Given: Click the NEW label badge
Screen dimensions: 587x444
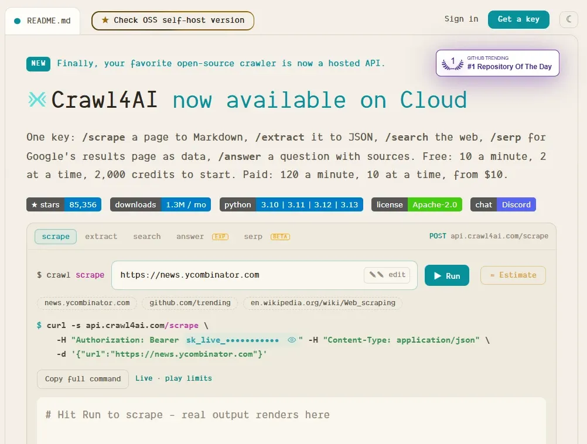Looking at the screenshot, I should pos(38,64).
